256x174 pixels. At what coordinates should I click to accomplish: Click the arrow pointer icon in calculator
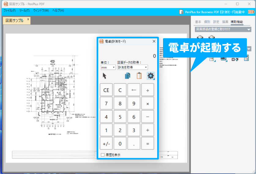[x=105, y=76]
